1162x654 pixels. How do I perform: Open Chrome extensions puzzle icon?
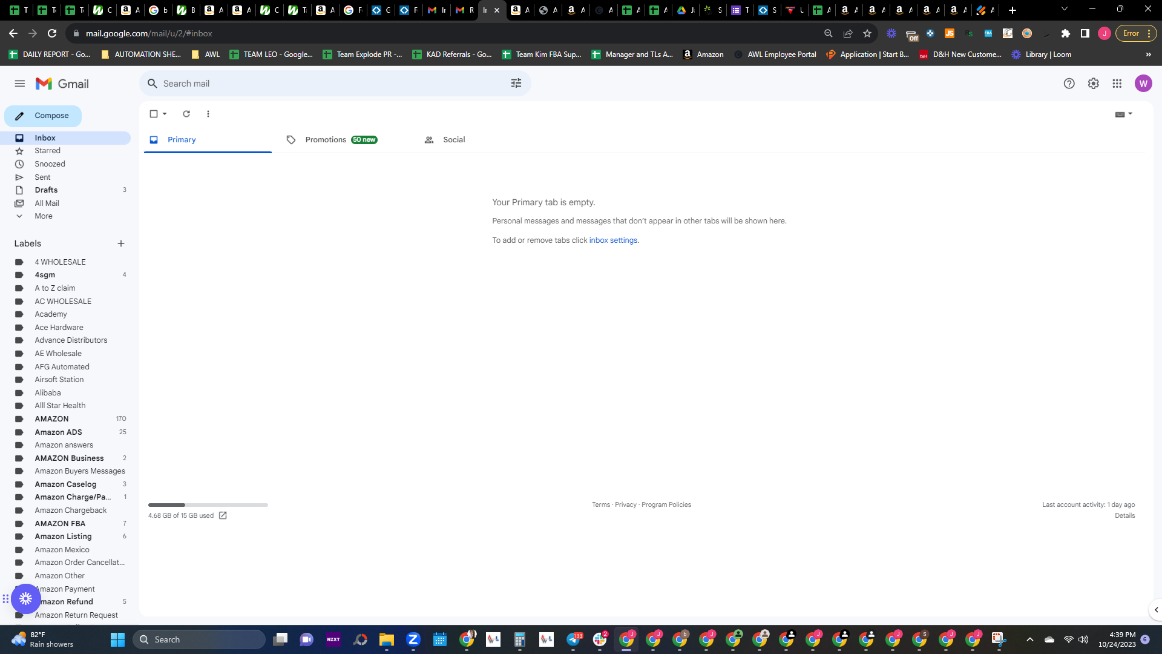(x=1066, y=33)
